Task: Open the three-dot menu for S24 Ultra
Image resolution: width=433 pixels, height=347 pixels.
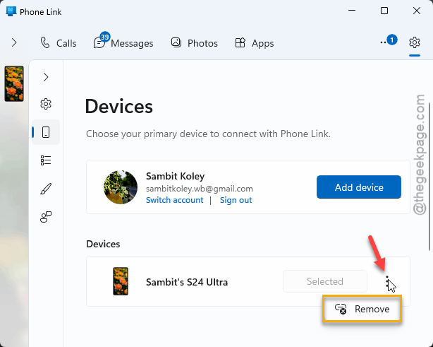Action: (x=387, y=283)
